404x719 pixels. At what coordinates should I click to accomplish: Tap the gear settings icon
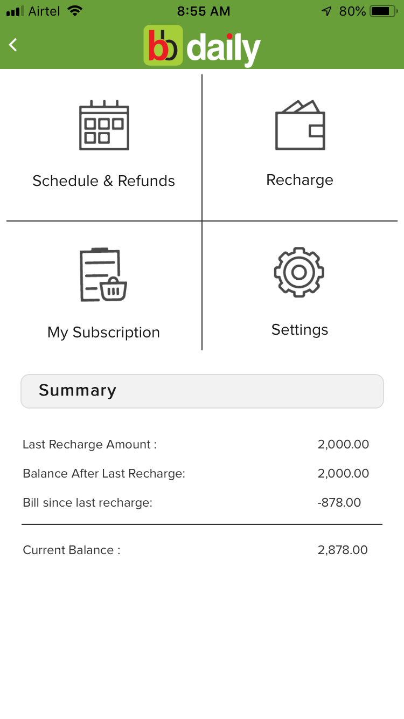299,272
